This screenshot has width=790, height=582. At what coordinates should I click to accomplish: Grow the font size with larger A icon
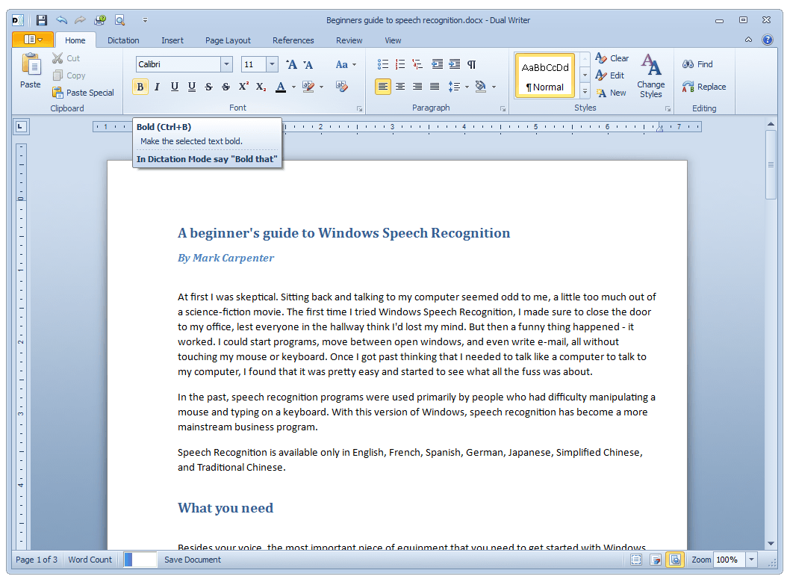pyautogui.click(x=291, y=64)
